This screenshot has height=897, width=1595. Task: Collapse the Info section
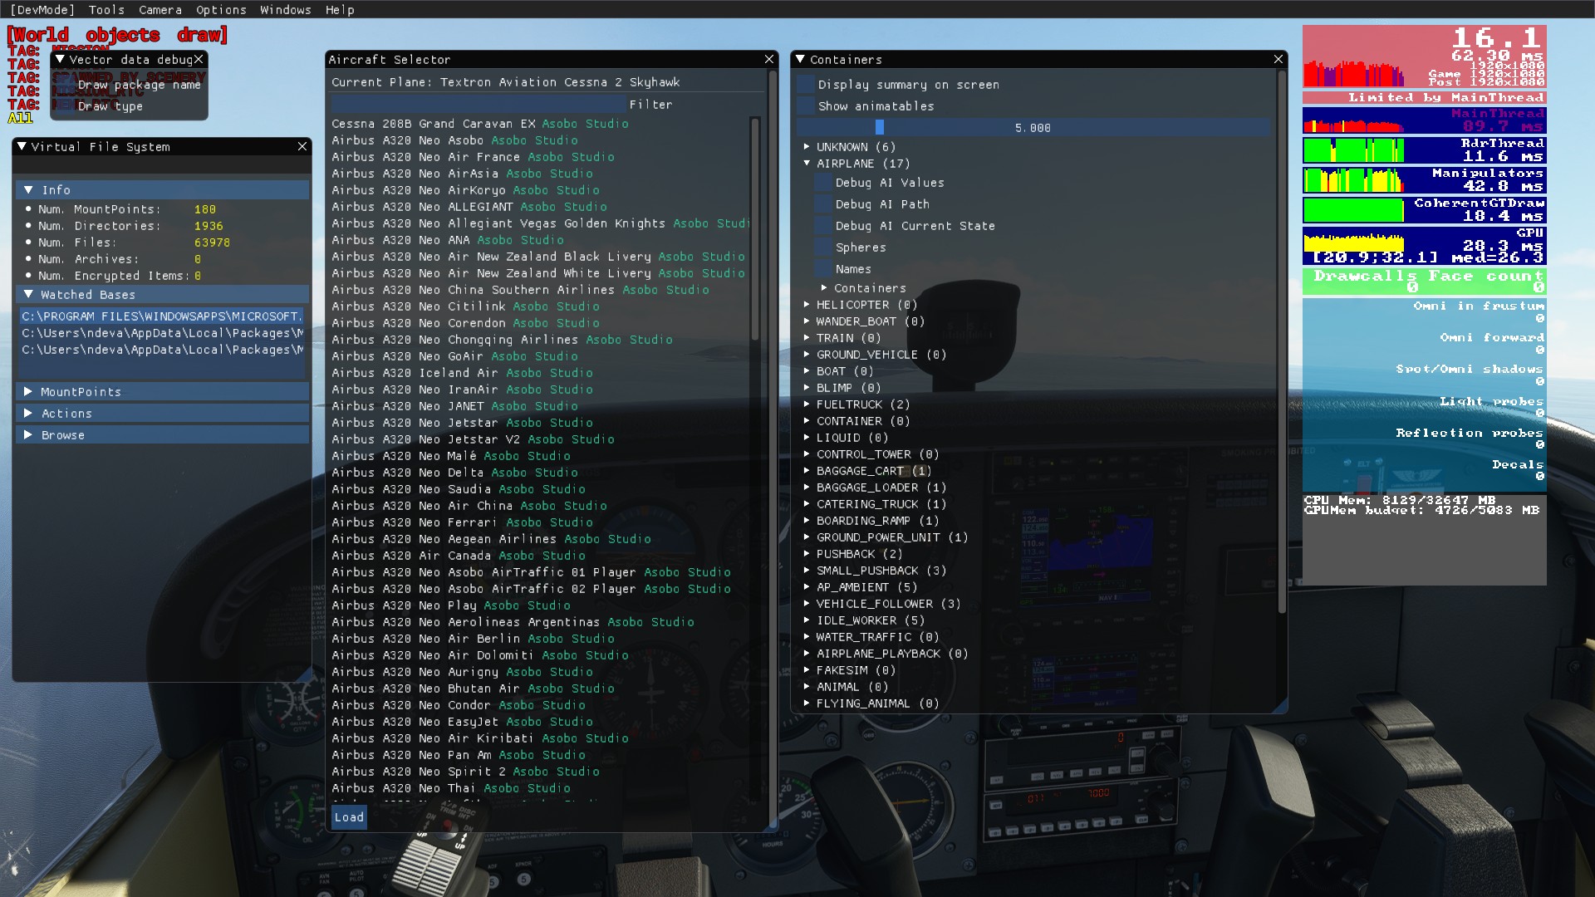[x=162, y=190]
